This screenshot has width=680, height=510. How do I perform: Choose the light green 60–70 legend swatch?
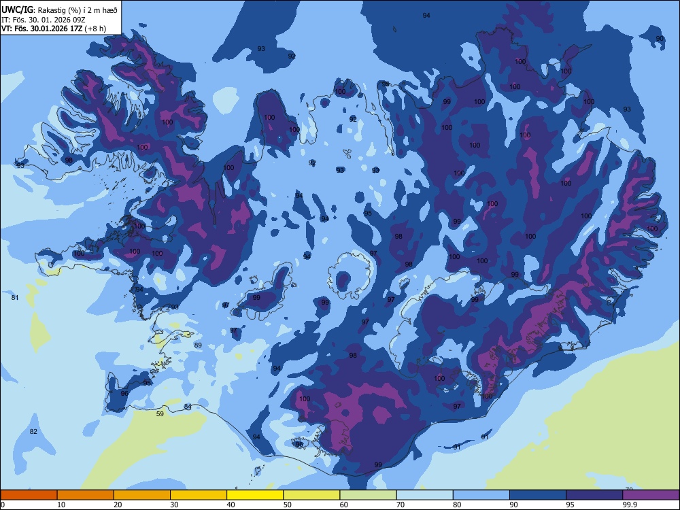click(368, 495)
